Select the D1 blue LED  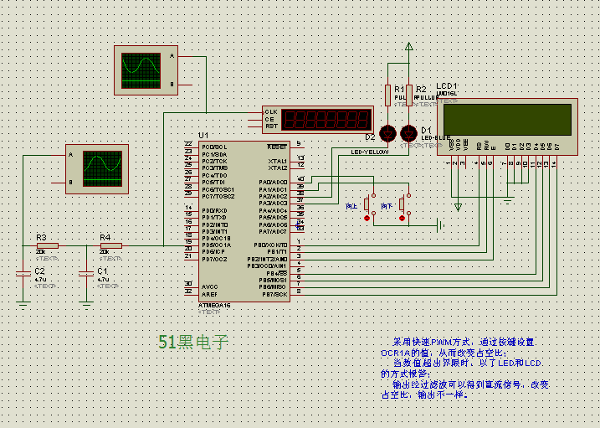click(x=408, y=134)
